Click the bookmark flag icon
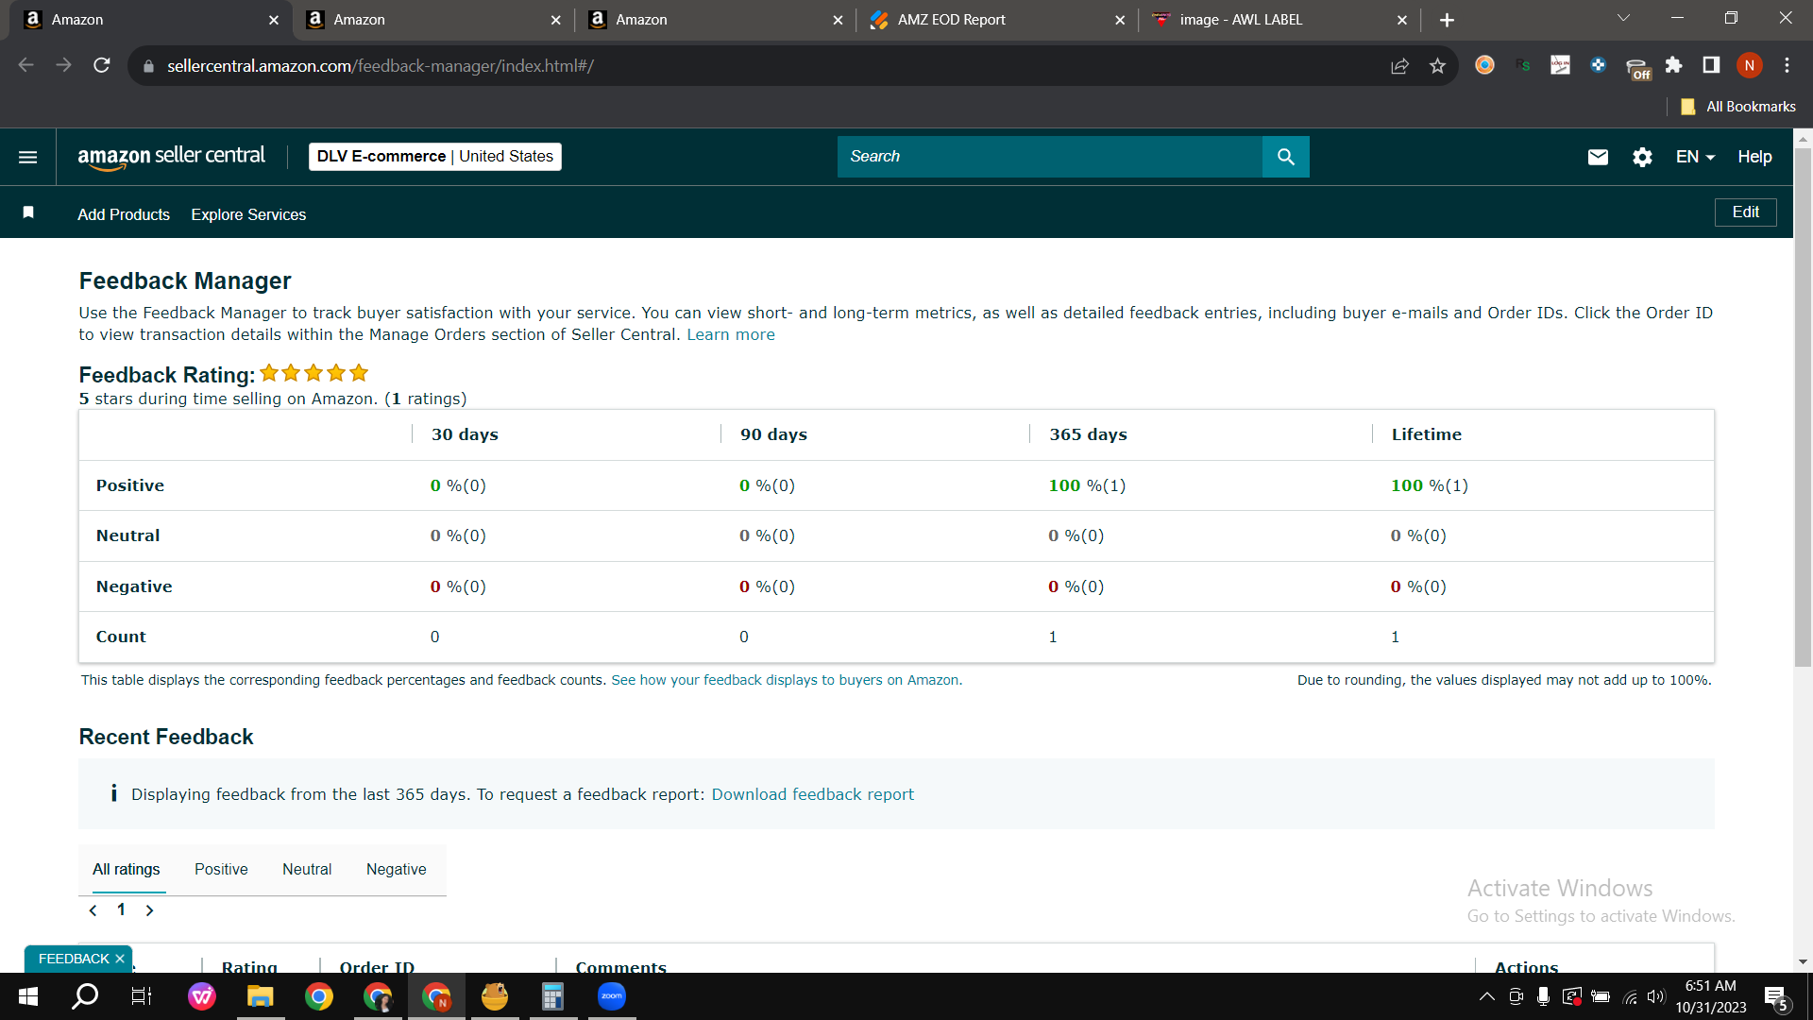The image size is (1813, 1020). click(x=28, y=212)
